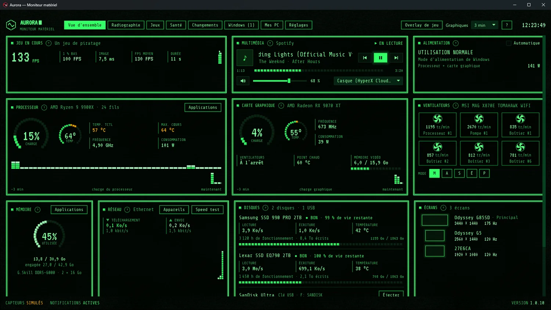Viewport: 551px width, 310px height.
Task: Select the Processeur #1 fan tile
Action: (x=437, y=125)
